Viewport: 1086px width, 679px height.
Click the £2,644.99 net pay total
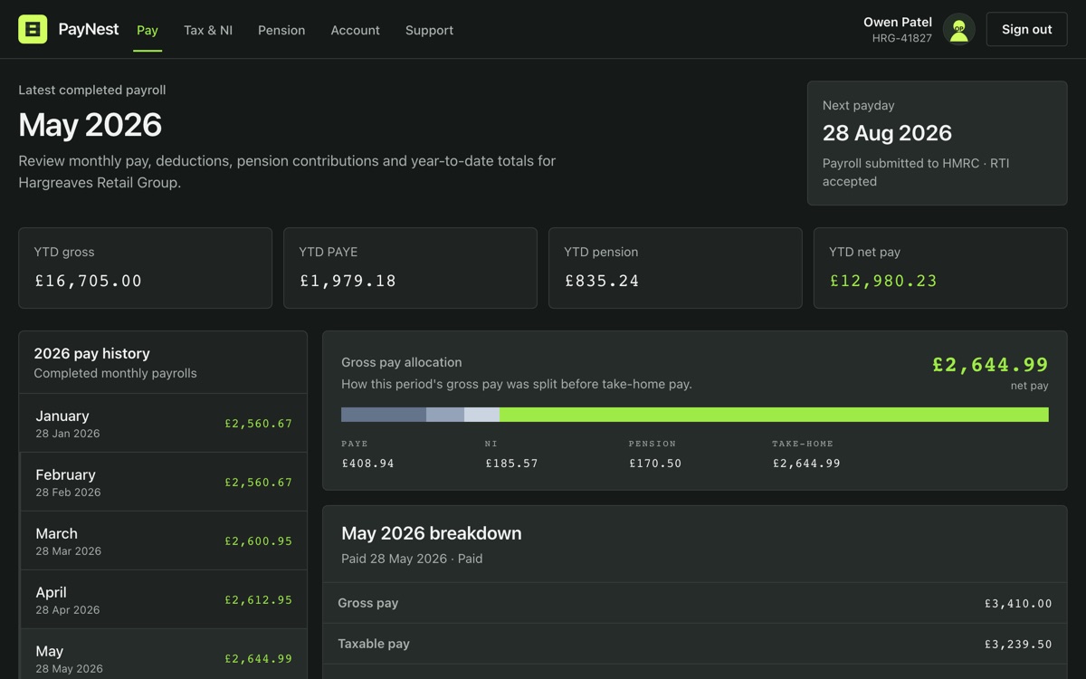pyautogui.click(x=990, y=365)
